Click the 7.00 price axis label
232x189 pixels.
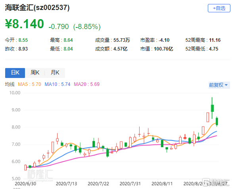pyautogui.click(x=16, y=144)
